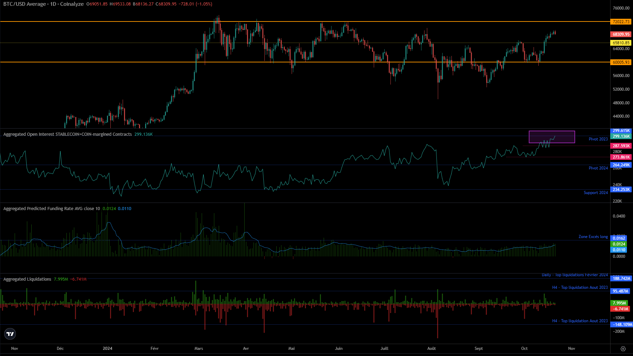The width and height of the screenshot is (633, 356).
Task: Click the 2024 year mark on time axis
Action: pyautogui.click(x=107, y=348)
